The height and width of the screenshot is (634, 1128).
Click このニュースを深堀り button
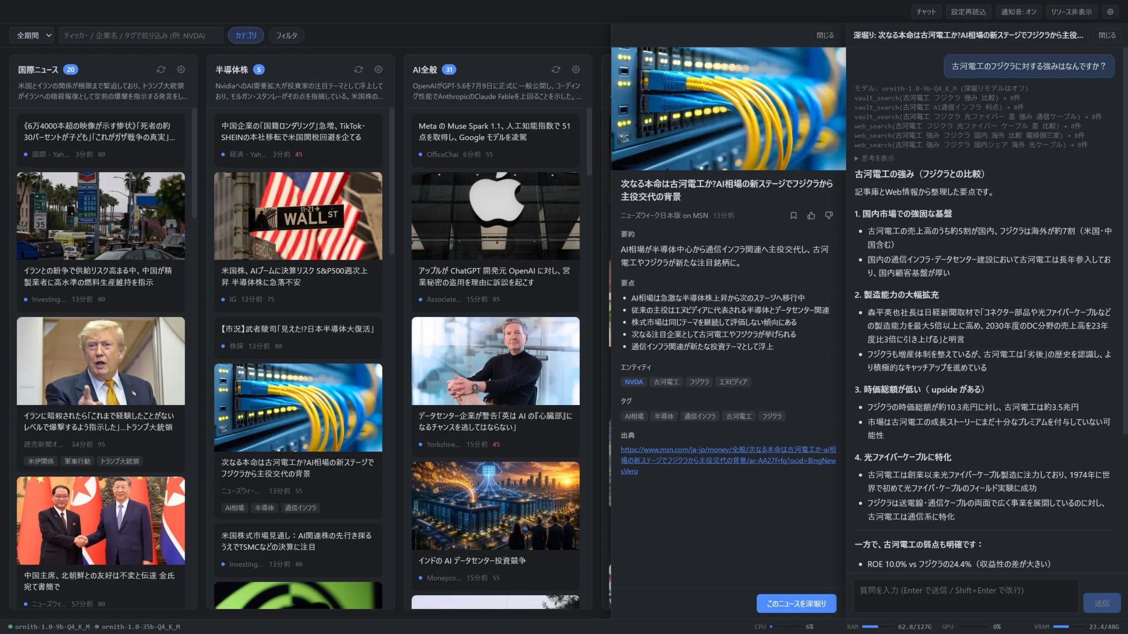click(796, 604)
